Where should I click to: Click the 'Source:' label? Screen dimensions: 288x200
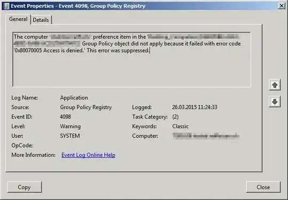(20, 107)
